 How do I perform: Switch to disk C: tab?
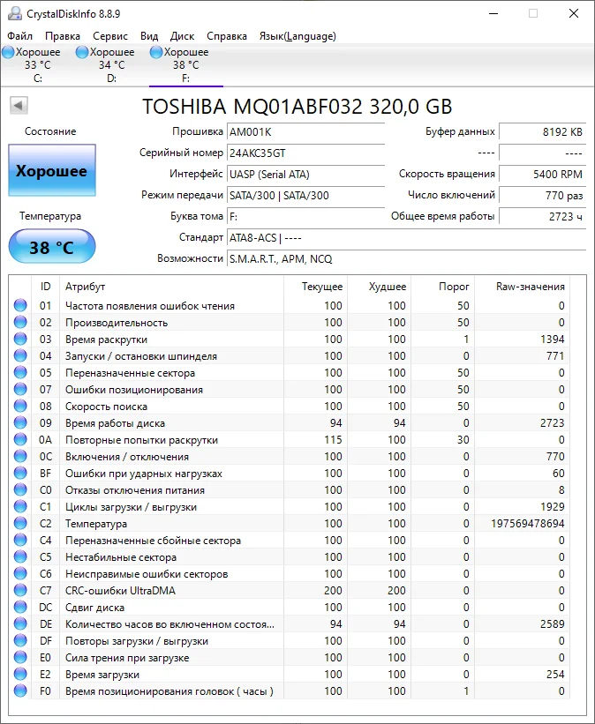click(37, 65)
